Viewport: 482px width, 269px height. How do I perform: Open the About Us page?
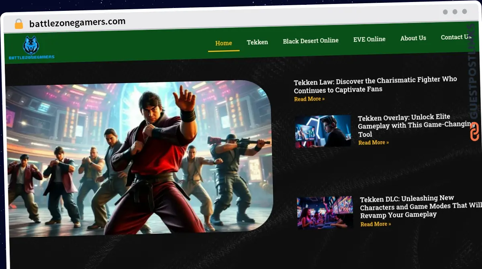(413, 38)
